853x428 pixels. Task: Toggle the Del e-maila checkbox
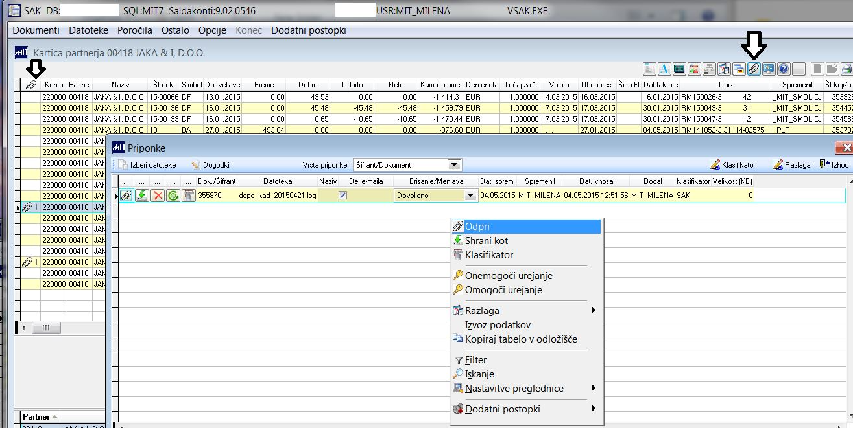coord(343,195)
